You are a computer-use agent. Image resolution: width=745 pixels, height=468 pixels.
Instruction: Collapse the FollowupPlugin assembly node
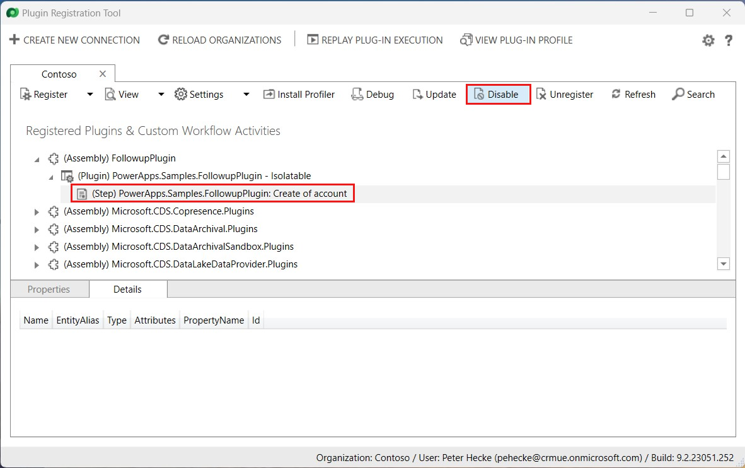tap(36, 158)
